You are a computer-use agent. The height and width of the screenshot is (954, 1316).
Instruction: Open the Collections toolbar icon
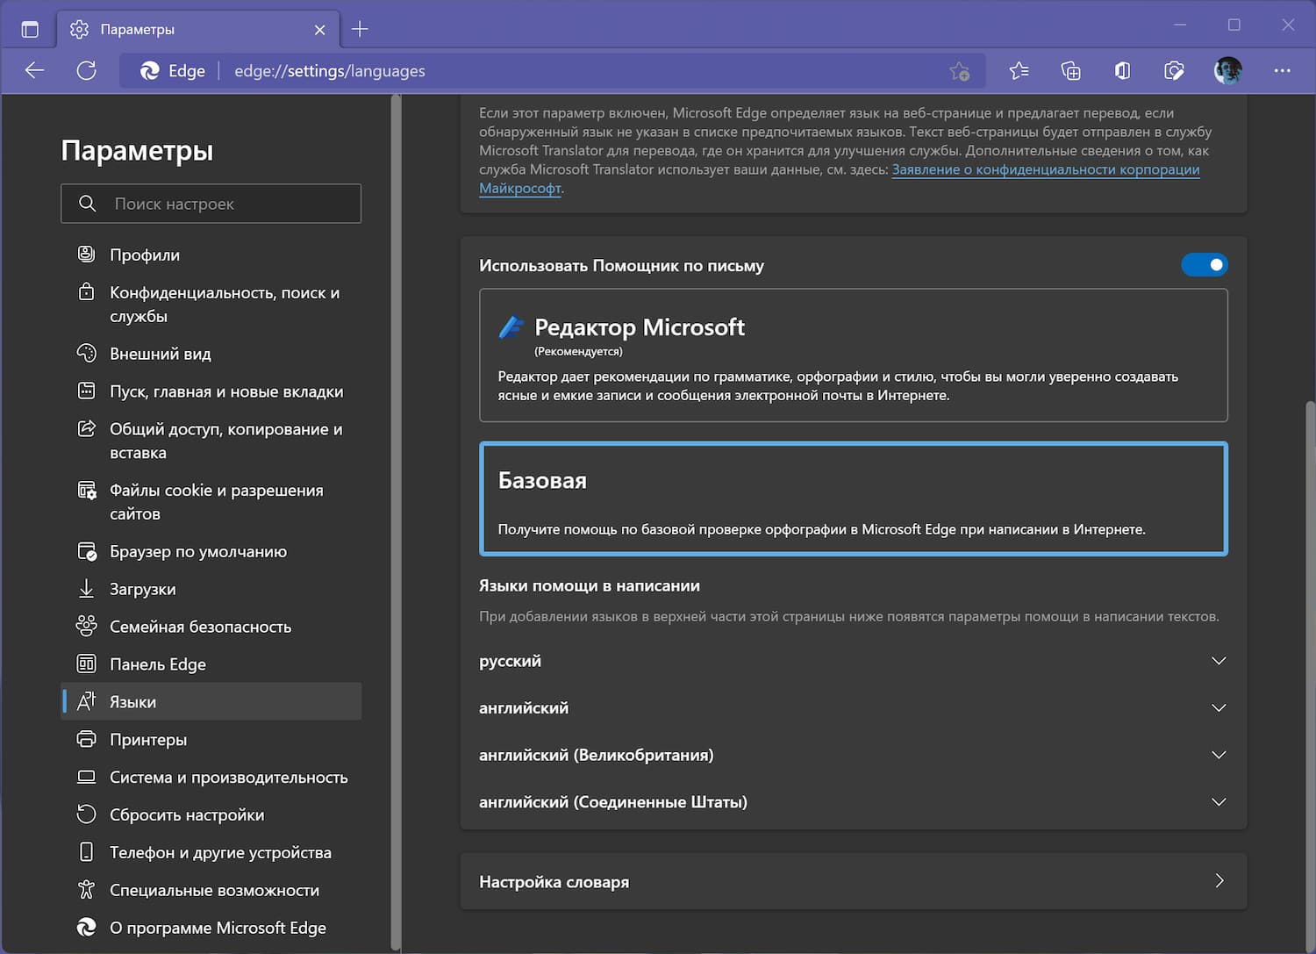point(1070,71)
